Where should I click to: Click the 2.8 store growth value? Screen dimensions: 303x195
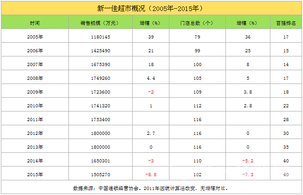pyautogui.click(x=248, y=106)
